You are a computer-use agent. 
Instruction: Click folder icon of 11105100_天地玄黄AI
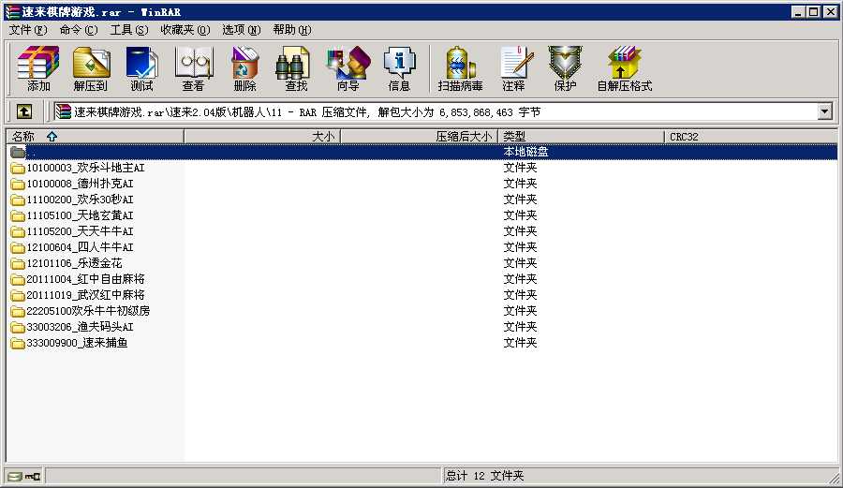tap(18, 215)
